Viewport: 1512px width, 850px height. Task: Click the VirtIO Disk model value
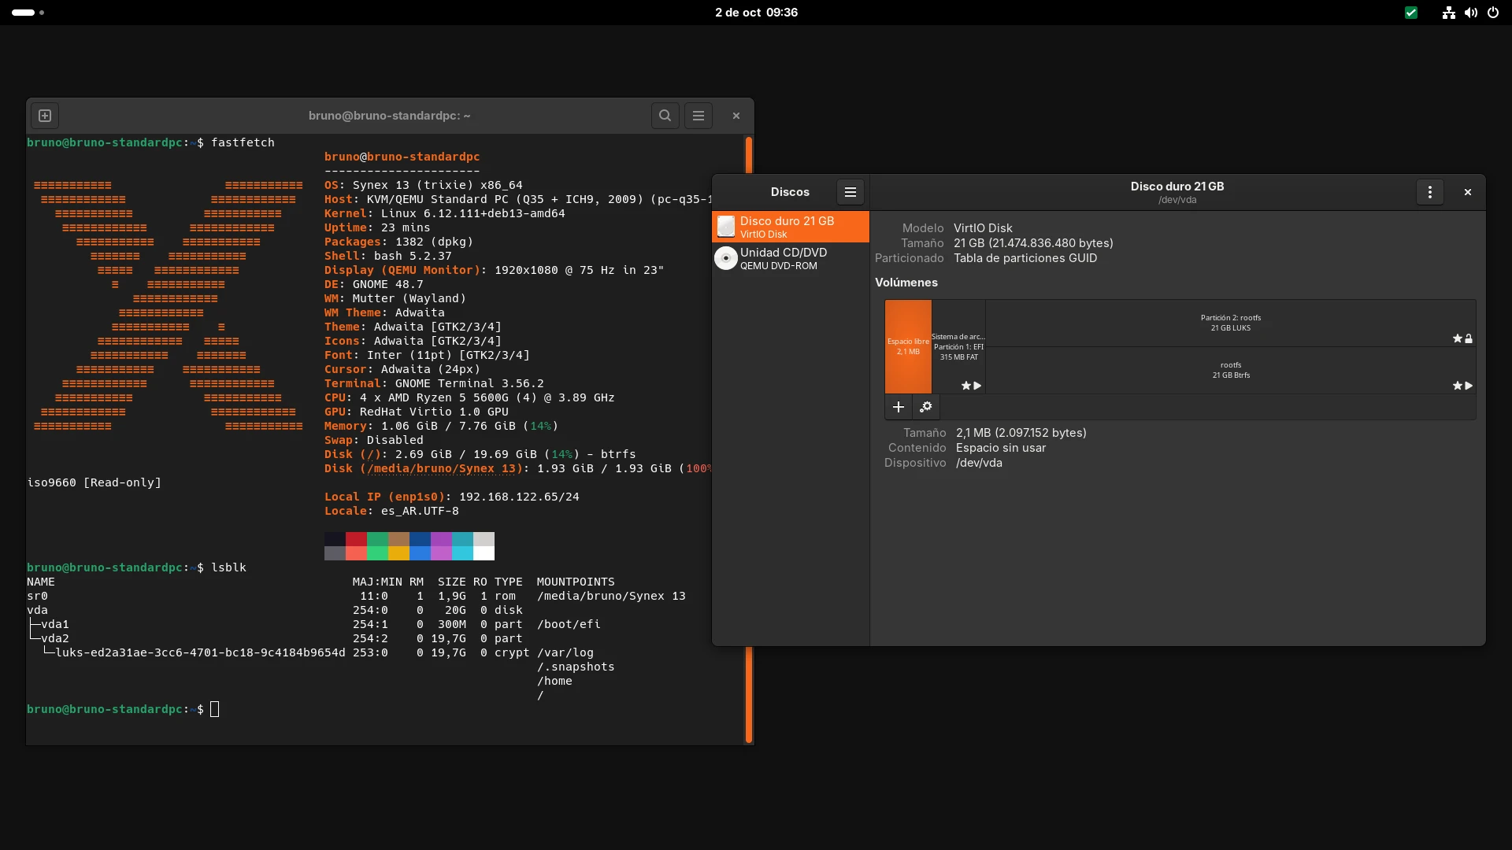coord(983,228)
